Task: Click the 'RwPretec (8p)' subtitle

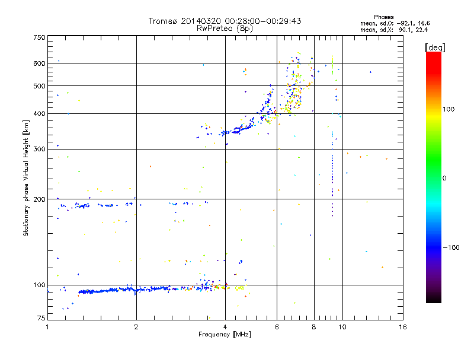Action: 225,28
